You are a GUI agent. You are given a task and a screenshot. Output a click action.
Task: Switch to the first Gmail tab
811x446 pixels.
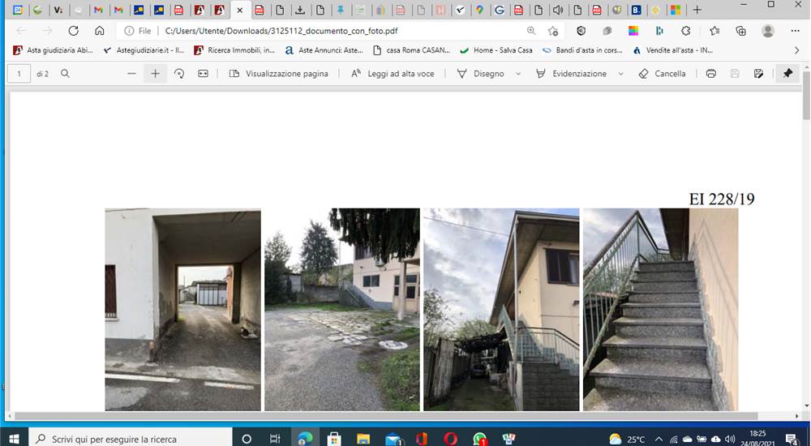98,10
